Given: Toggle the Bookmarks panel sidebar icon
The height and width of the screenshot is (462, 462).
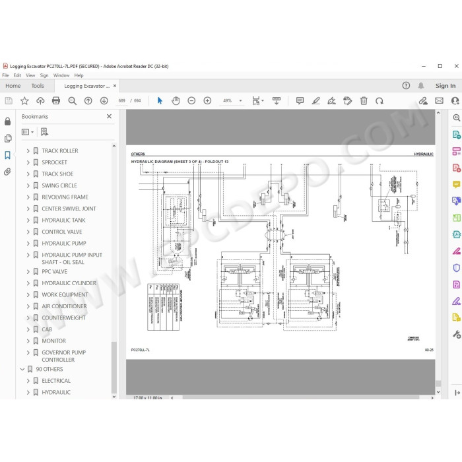Looking at the screenshot, I should [x=8, y=155].
